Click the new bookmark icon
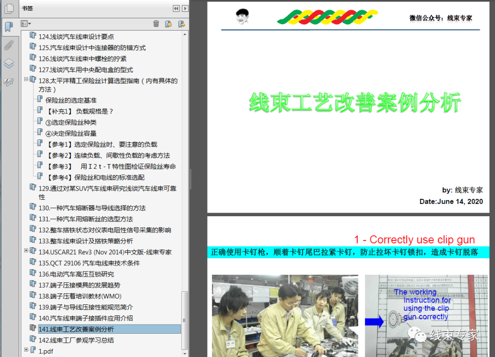 [169, 23]
